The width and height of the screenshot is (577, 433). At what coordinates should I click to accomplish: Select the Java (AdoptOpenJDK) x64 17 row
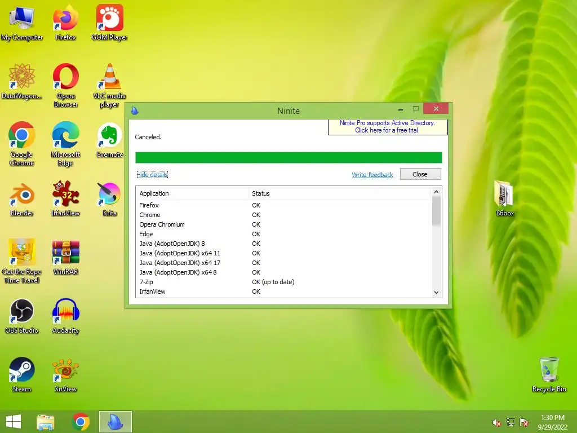click(x=283, y=263)
